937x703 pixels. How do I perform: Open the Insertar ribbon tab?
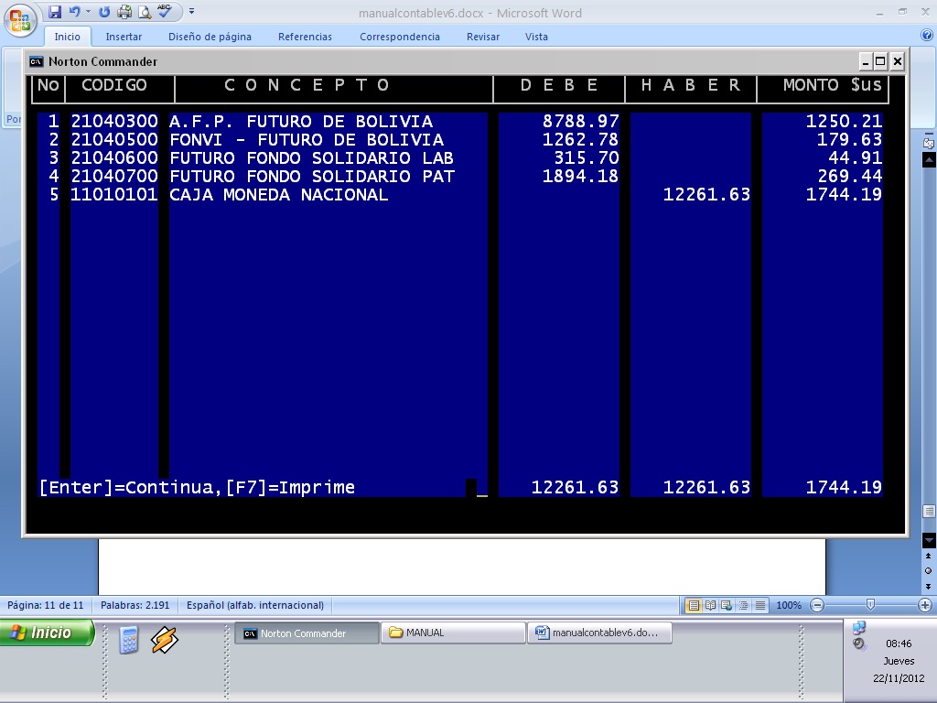click(124, 37)
